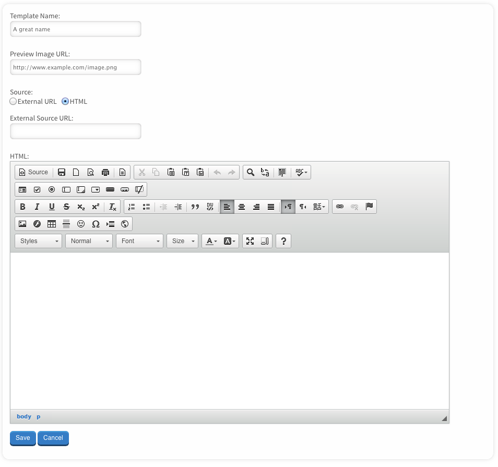Click the body element path item

tap(24, 416)
